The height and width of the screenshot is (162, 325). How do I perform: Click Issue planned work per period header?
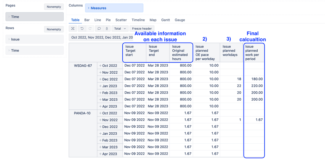254,52
